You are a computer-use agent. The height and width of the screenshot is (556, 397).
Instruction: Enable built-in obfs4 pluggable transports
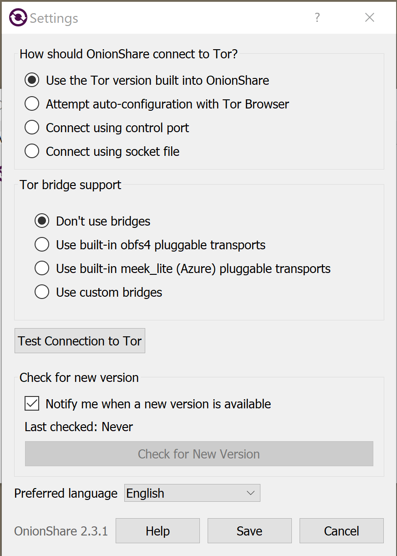(x=42, y=244)
